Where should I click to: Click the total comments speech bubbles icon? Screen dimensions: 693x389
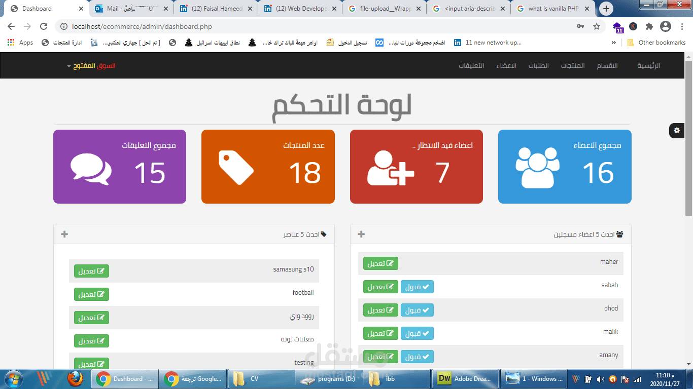pyautogui.click(x=91, y=169)
